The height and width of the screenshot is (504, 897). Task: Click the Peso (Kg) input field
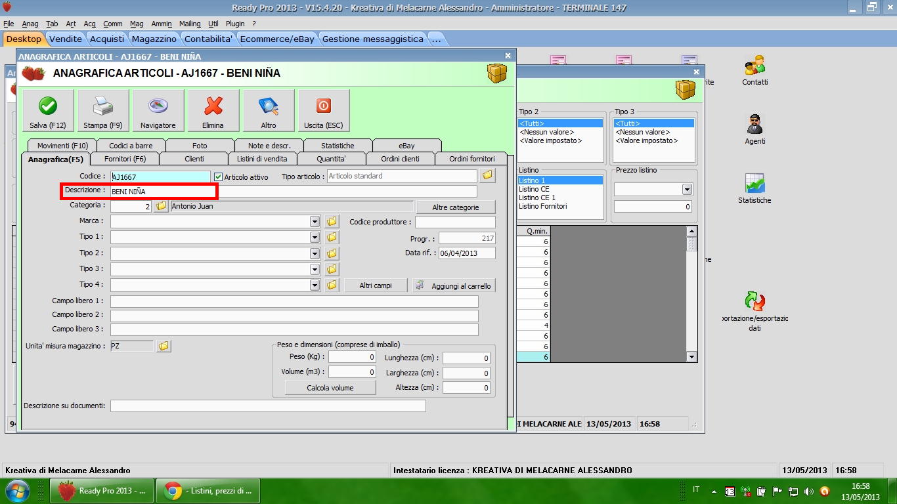(x=352, y=357)
